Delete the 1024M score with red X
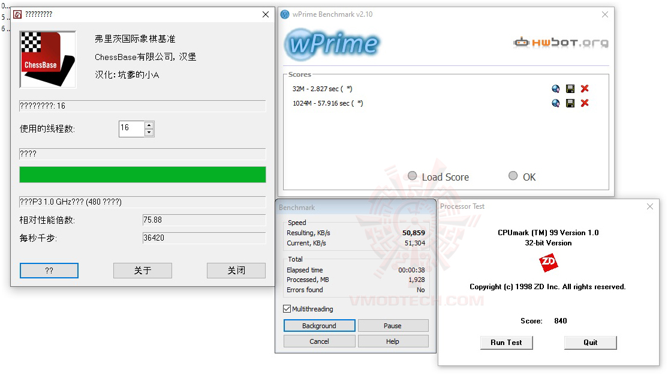 pos(585,103)
